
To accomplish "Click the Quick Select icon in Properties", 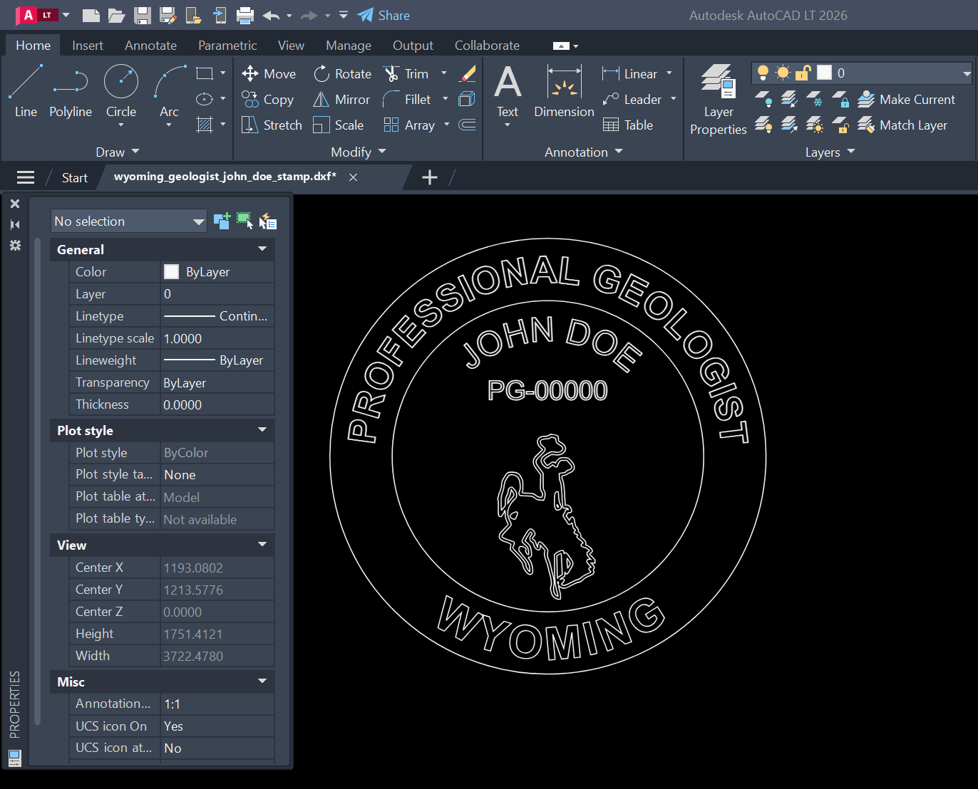I will pyautogui.click(x=267, y=221).
